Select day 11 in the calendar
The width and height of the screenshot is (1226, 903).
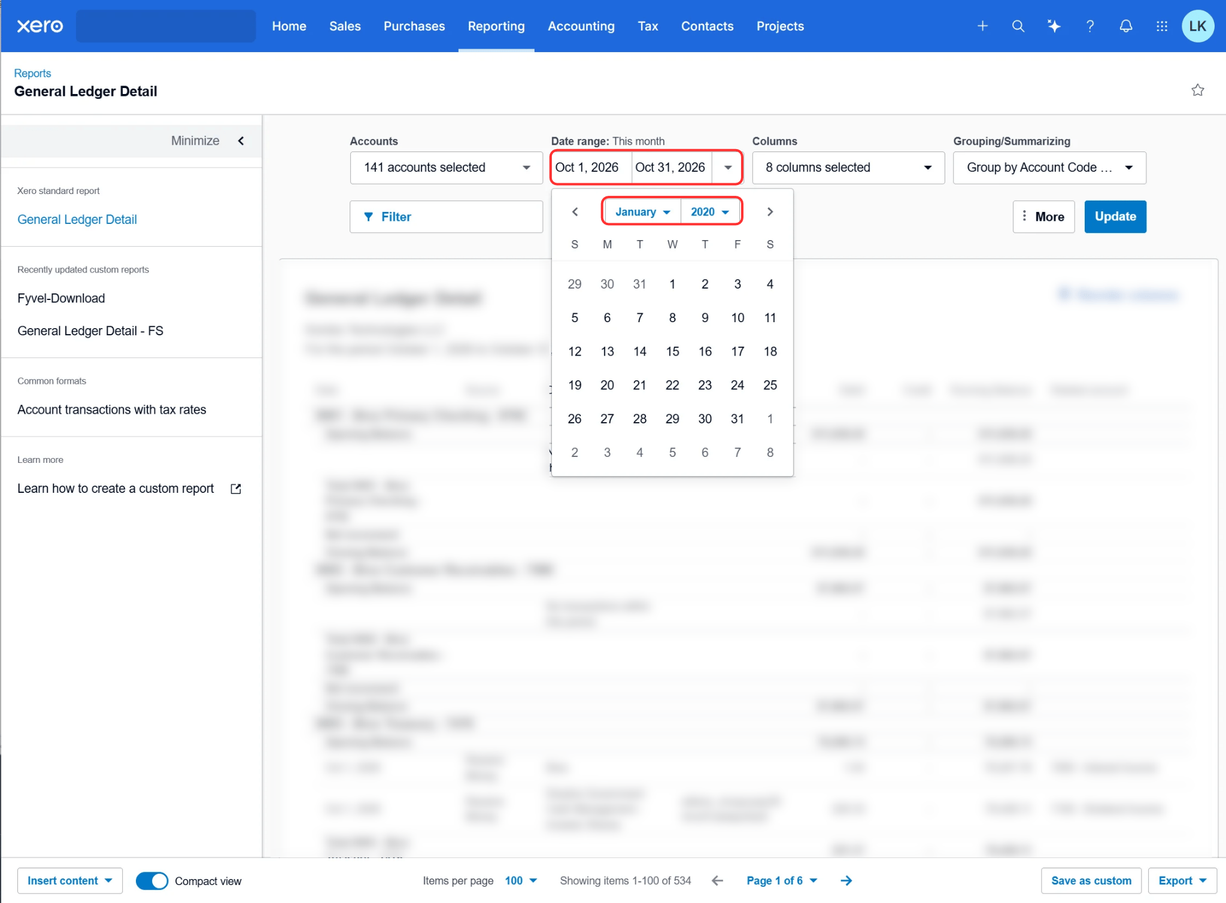point(770,318)
